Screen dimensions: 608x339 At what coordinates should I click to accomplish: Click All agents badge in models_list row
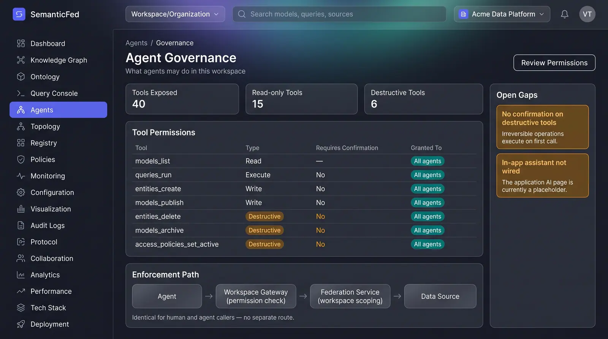(x=427, y=161)
